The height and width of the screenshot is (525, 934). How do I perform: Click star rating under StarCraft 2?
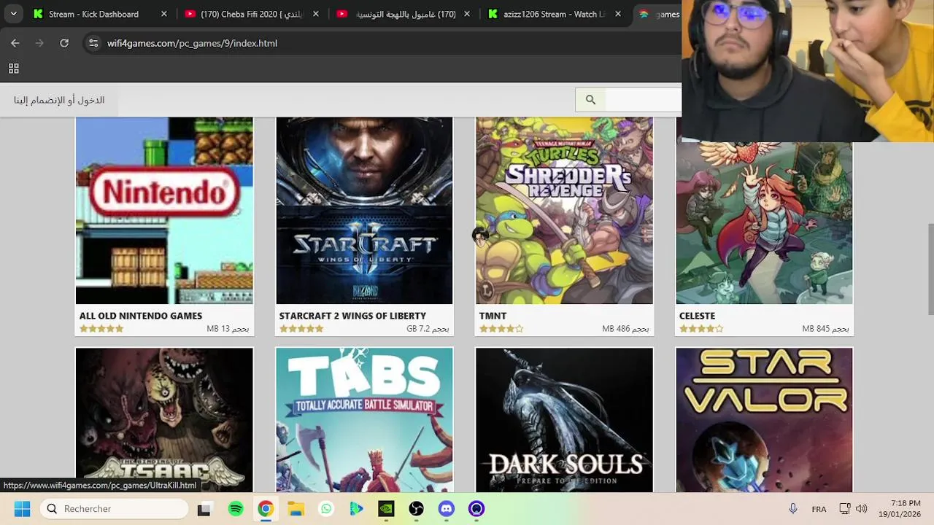301,329
